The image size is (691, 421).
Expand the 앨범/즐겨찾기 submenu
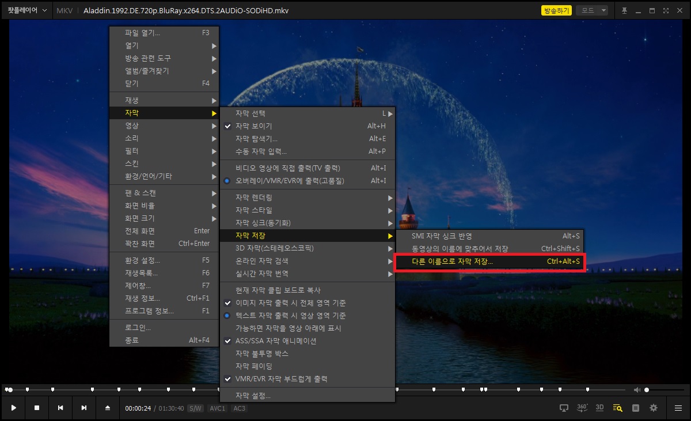pyautogui.click(x=164, y=71)
